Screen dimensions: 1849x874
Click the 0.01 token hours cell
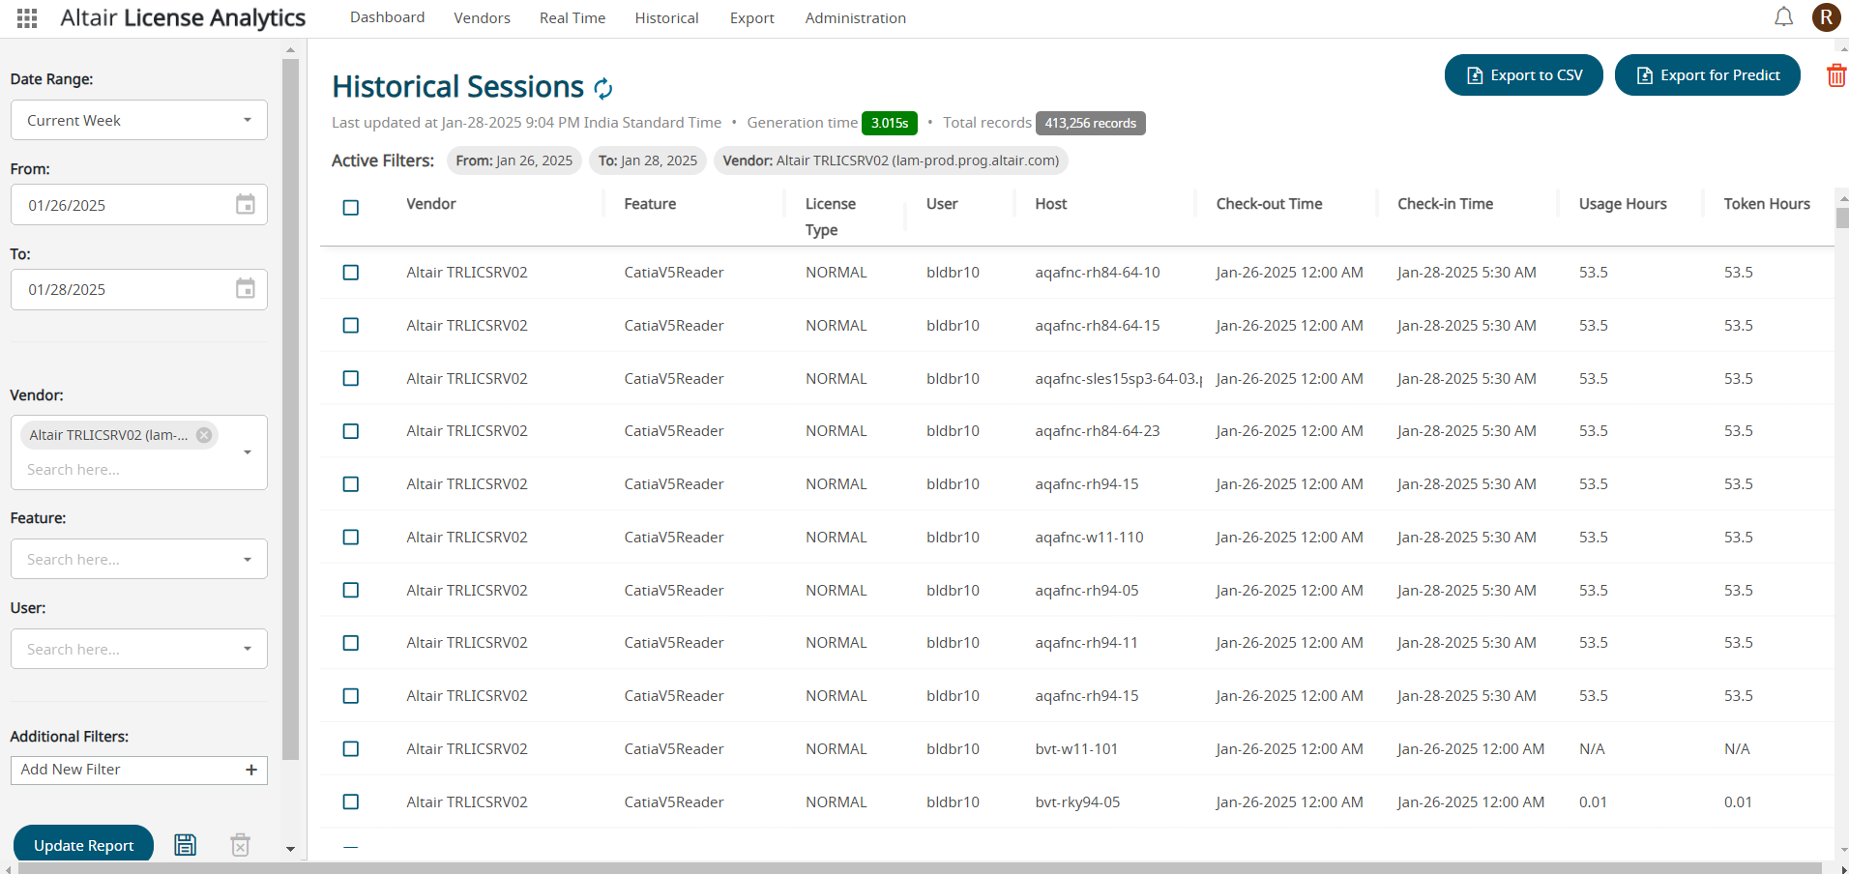pyautogui.click(x=1738, y=802)
